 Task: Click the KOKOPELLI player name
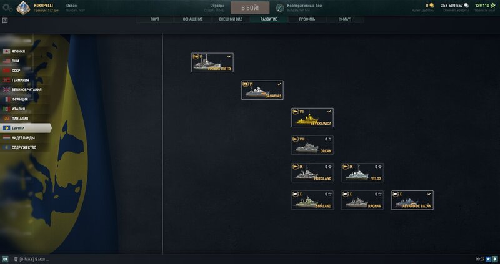coord(43,6)
